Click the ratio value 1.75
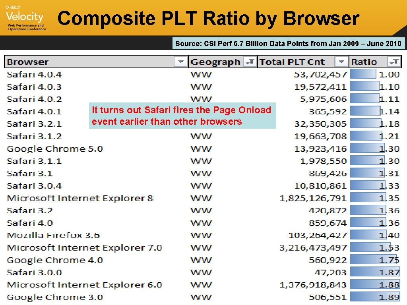 pyautogui.click(x=389, y=261)
